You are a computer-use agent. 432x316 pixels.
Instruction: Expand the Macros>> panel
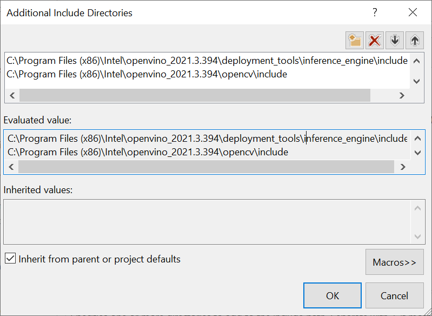[x=394, y=262]
